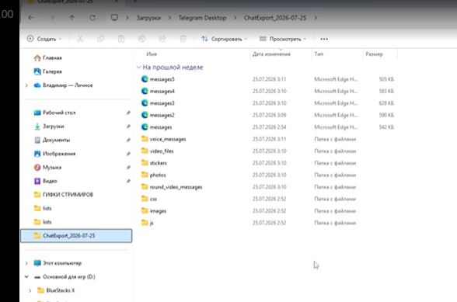This screenshot has width=457, height=302.
Task: Sort by the Размер column header
Action: pyautogui.click(x=375, y=54)
